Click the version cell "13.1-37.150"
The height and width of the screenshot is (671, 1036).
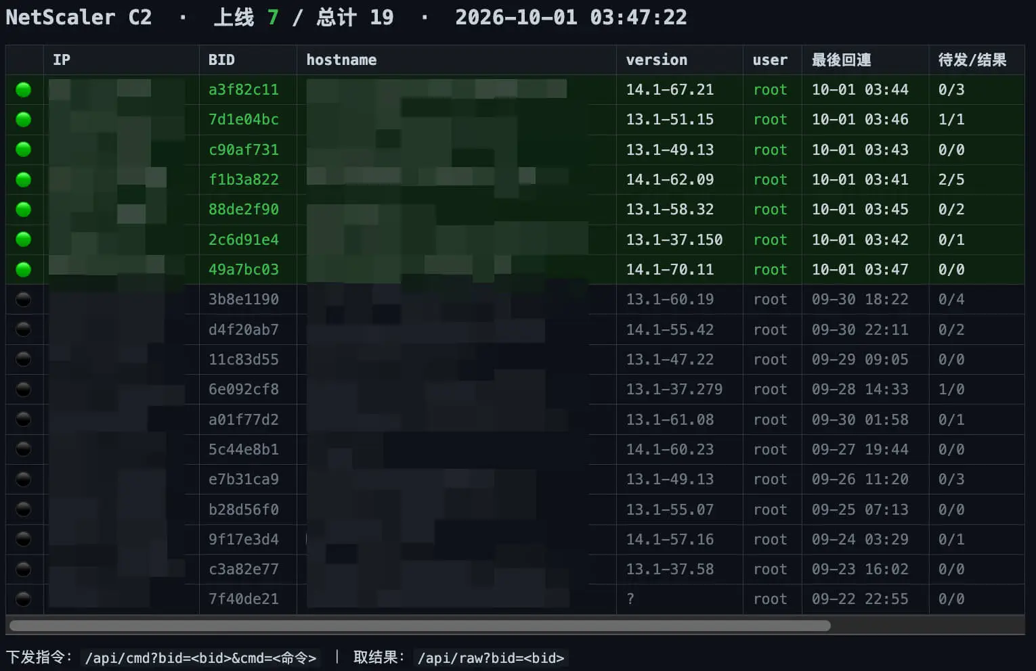(674, 239)
